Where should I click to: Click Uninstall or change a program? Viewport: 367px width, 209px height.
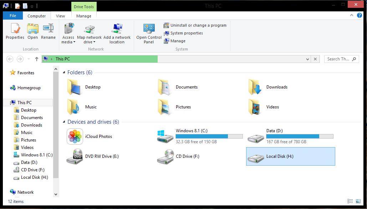[195, 25]
